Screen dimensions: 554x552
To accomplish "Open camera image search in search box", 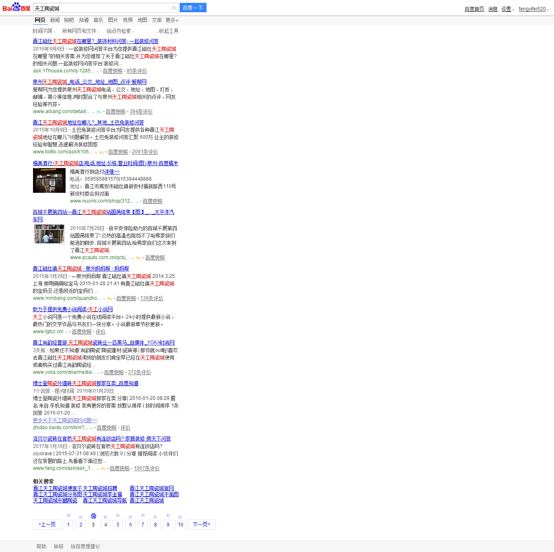I will click(174, 8).
